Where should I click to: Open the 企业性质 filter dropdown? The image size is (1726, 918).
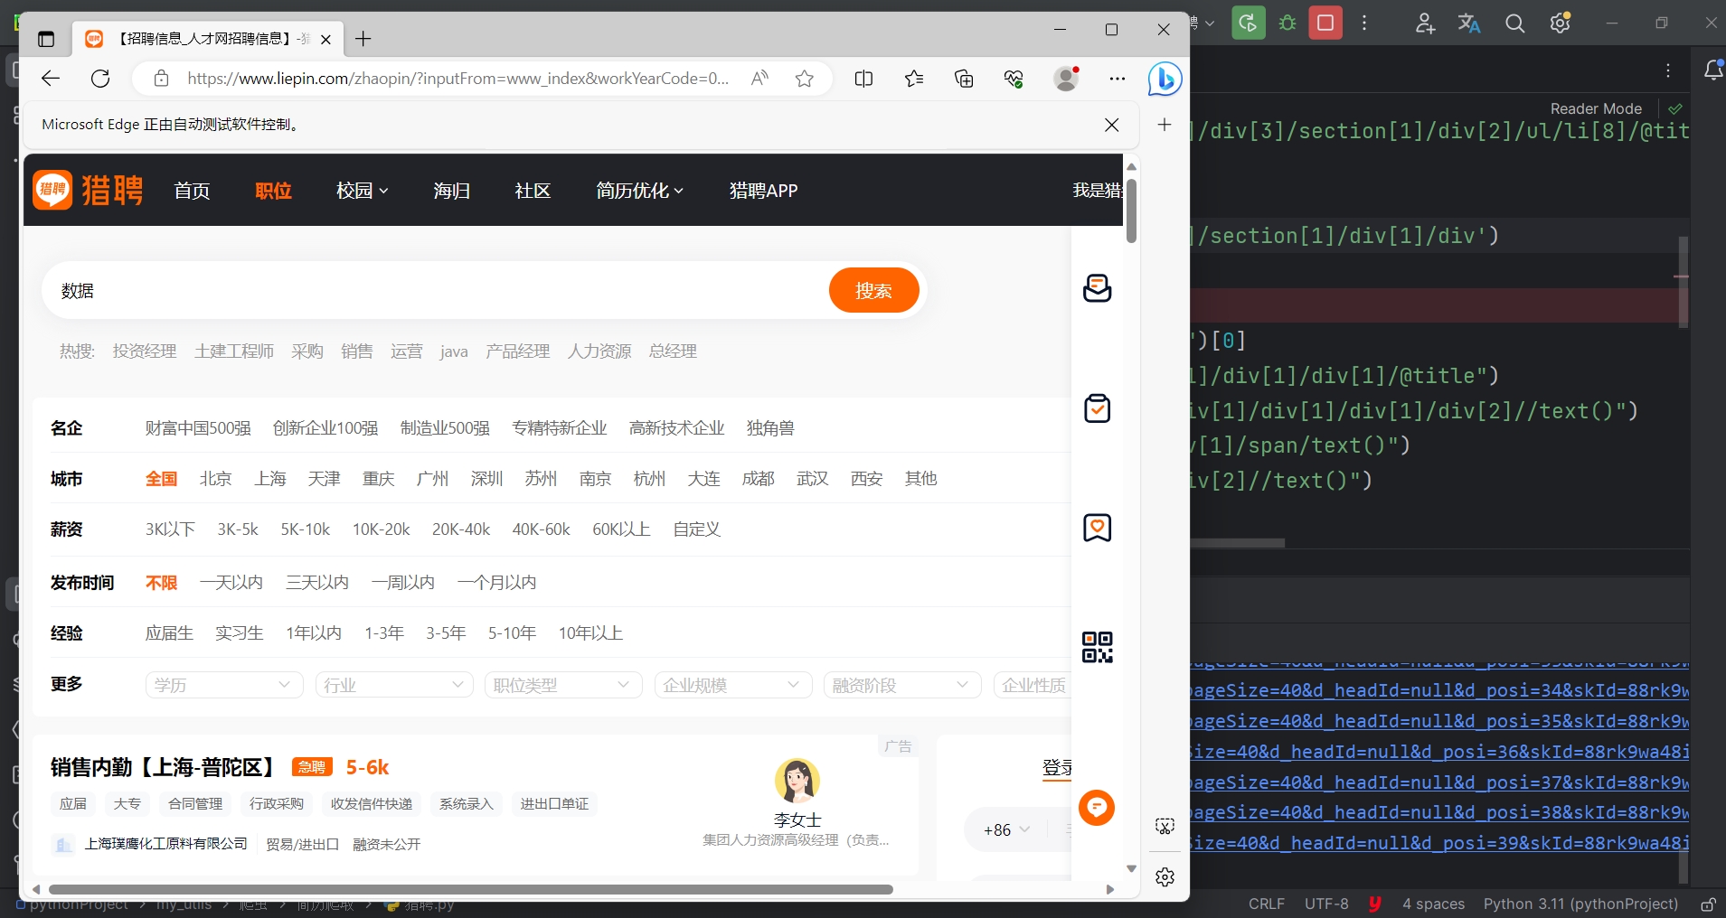click(1033, 685)
